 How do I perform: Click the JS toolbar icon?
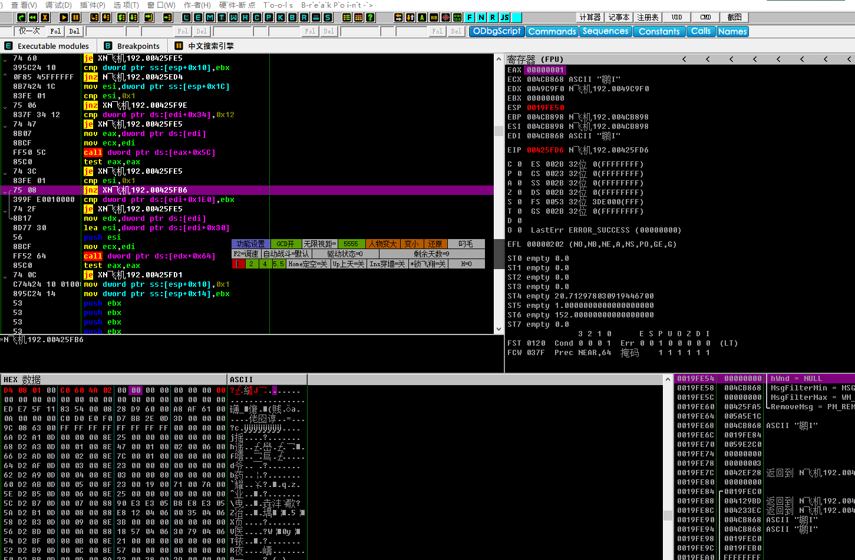pos(505,18)
